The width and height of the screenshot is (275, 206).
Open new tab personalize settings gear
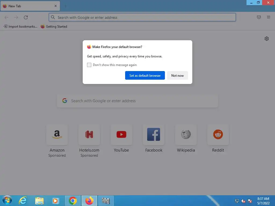(x=267, y=39)
